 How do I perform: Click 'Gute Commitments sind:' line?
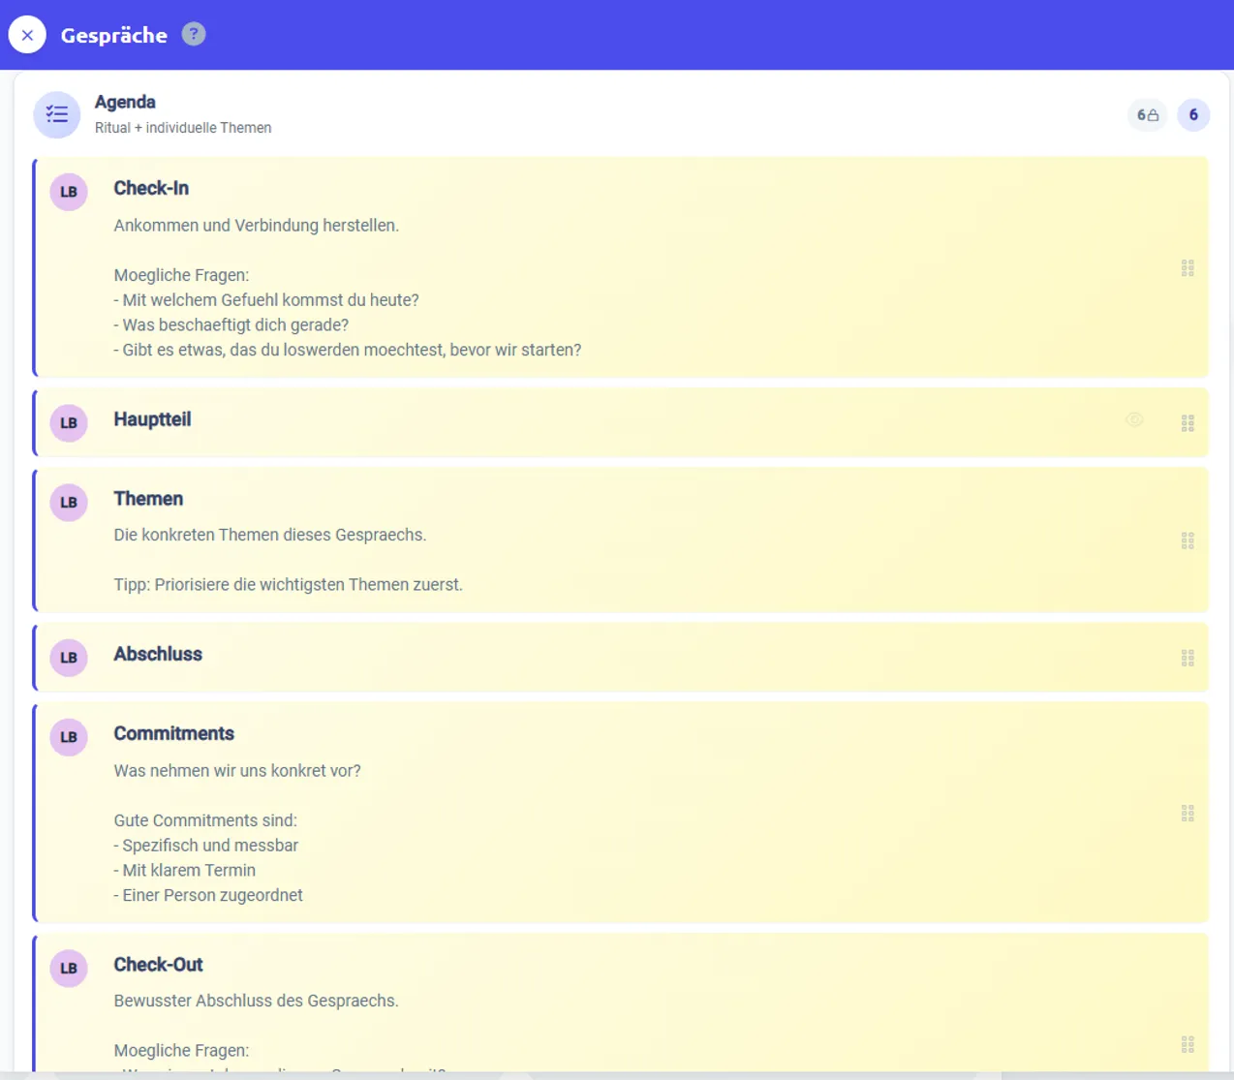point(205,820)
